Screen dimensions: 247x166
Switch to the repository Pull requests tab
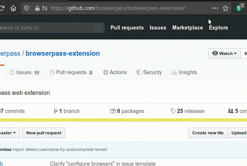click(71, 72)
